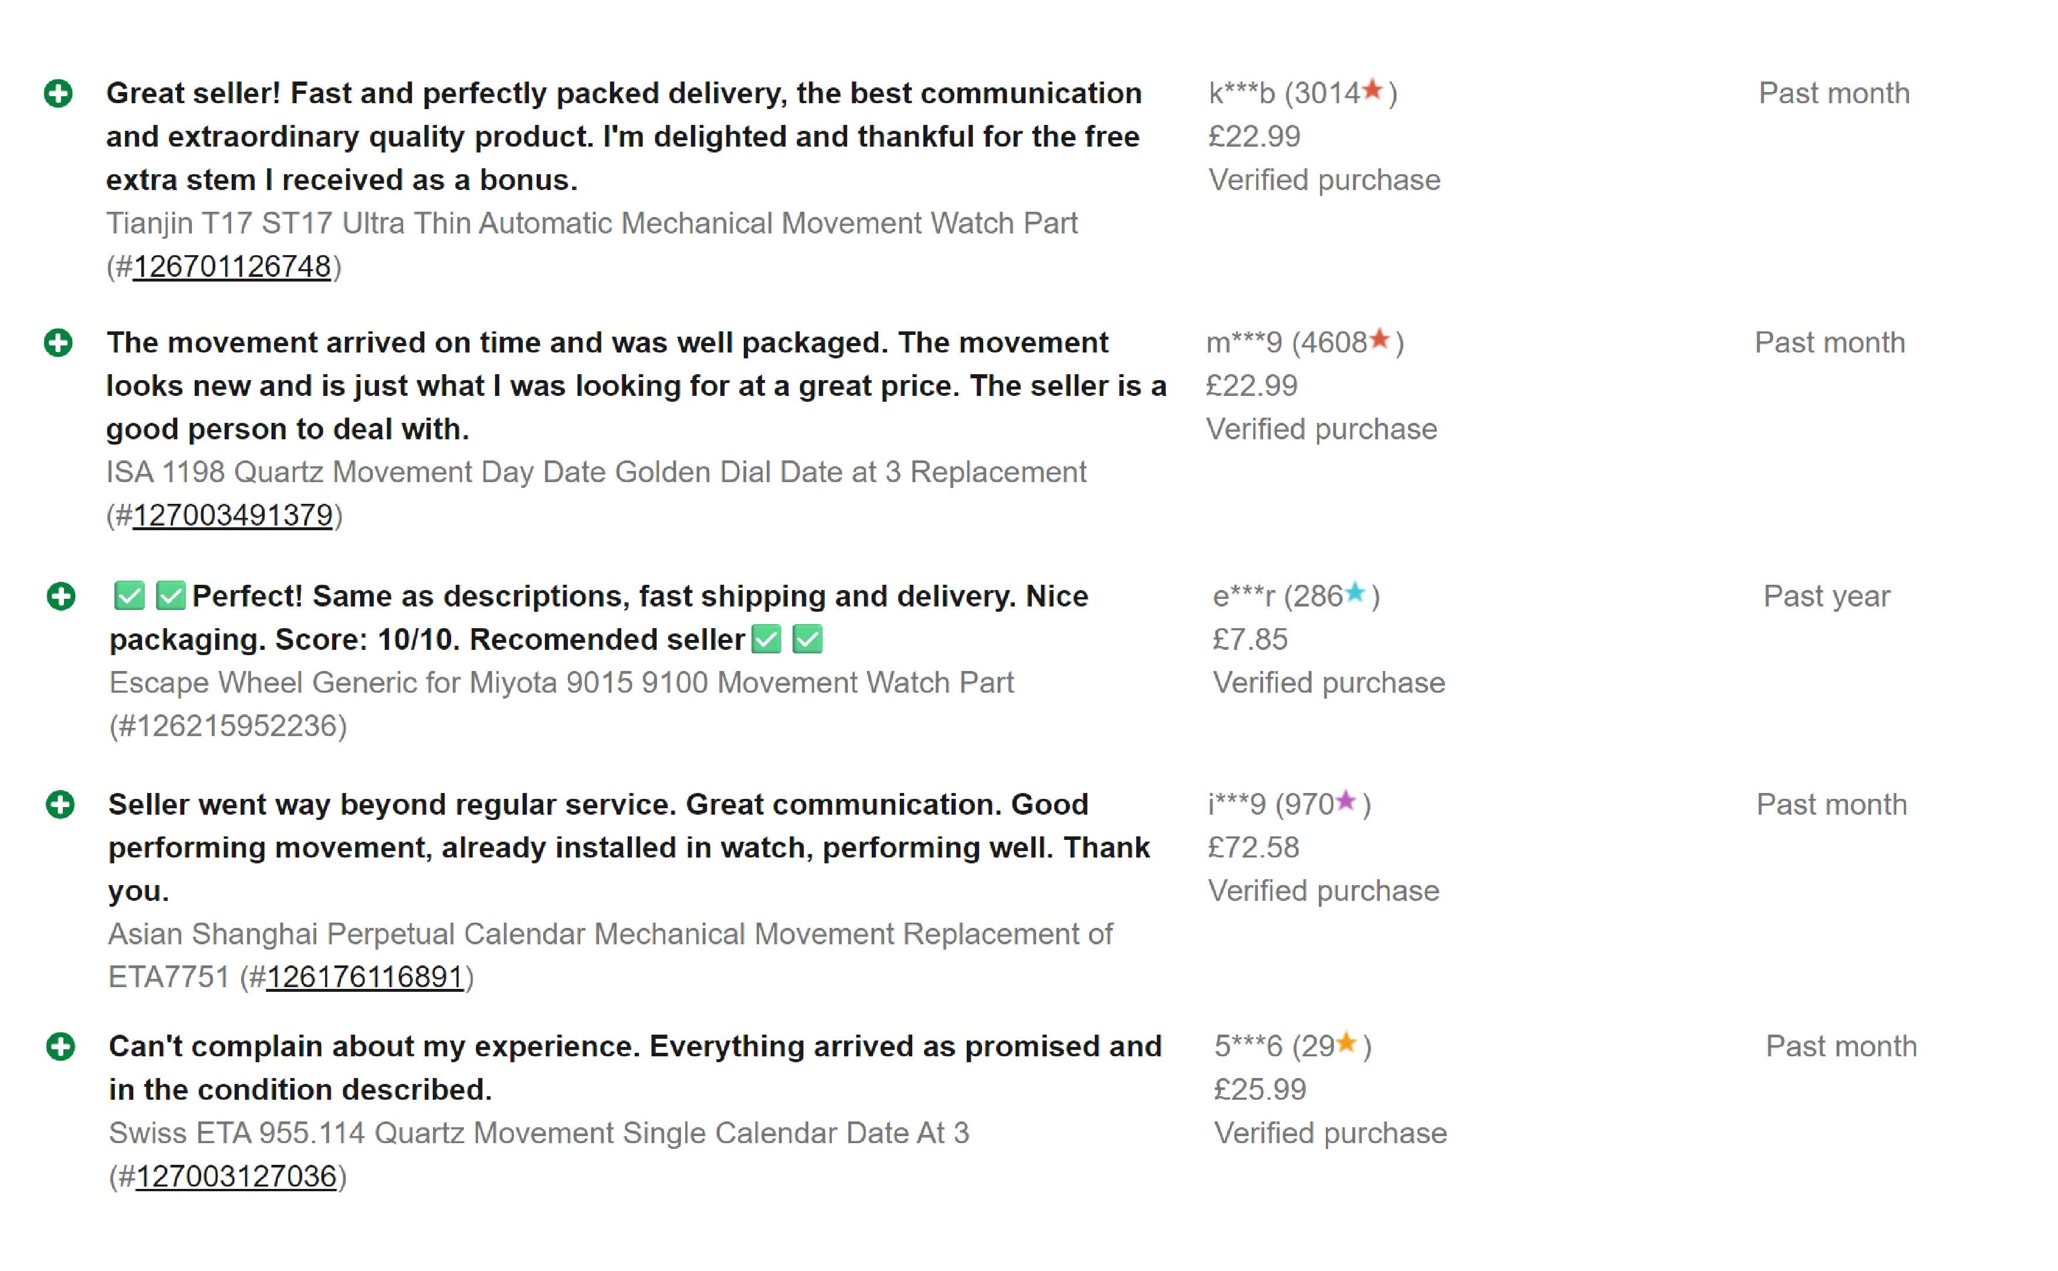The height and width of the screenshot is (1271, 2058).
Task: Click the positive icon next to 'Seller went way beyond'
Action: point(60,805)
